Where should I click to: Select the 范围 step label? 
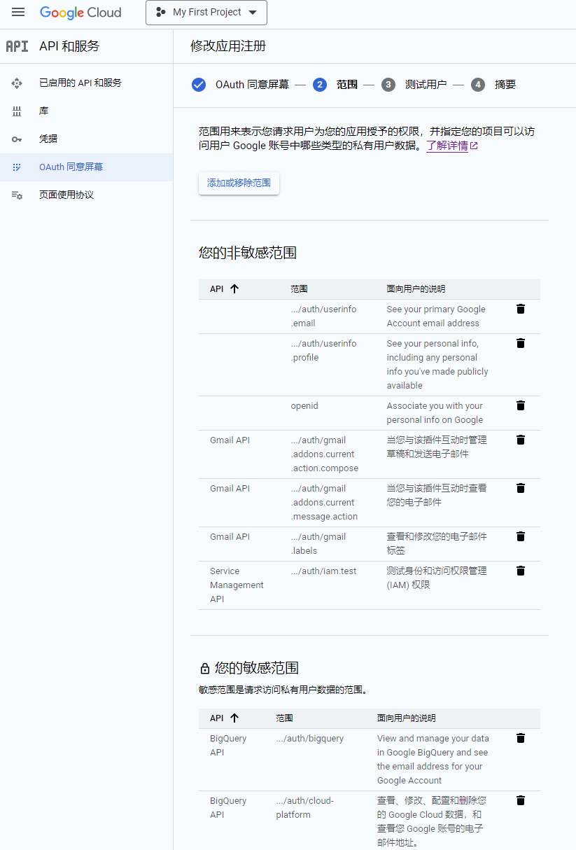pyautogui.click(x=347, y=85)
